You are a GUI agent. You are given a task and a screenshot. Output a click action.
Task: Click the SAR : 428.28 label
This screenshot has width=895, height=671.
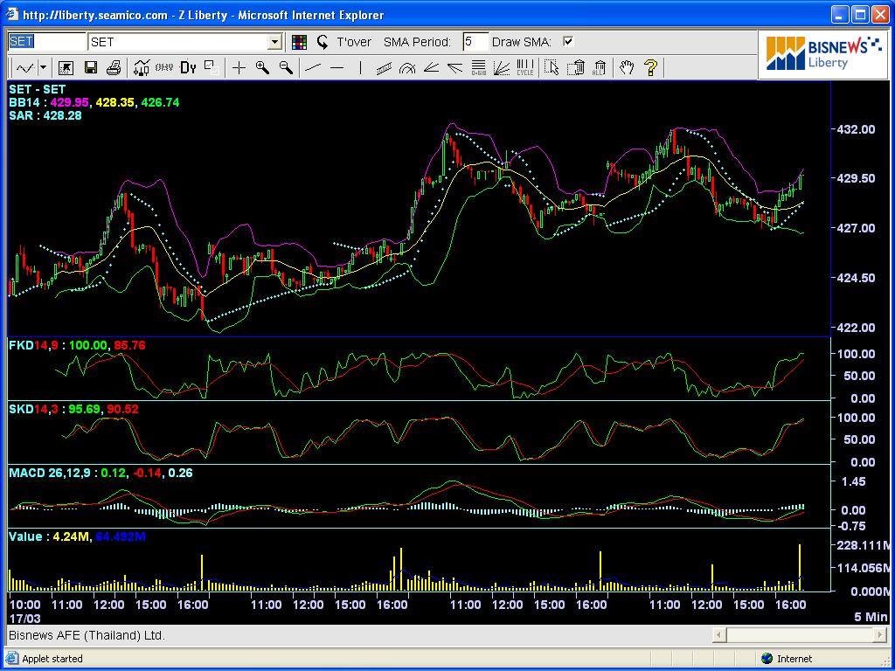(x=45, y=115)
